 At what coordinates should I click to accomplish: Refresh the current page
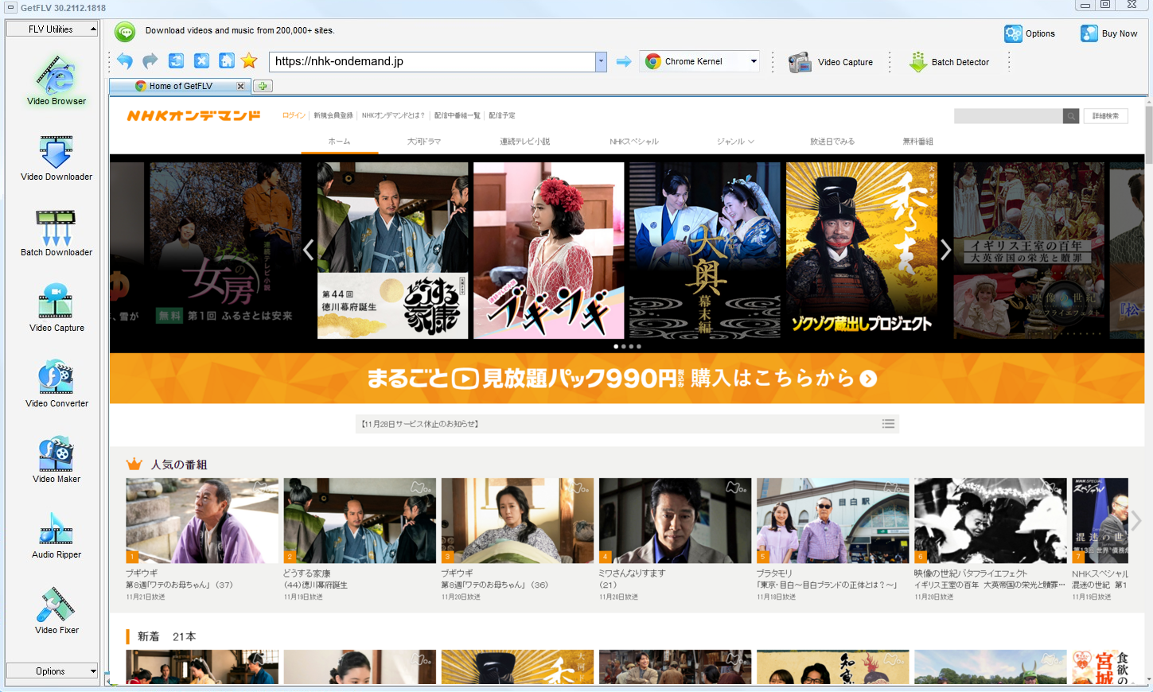coord(176,61)
